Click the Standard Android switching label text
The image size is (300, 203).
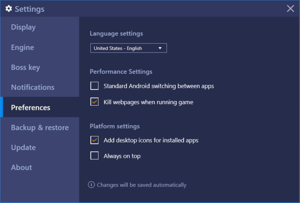159,86
